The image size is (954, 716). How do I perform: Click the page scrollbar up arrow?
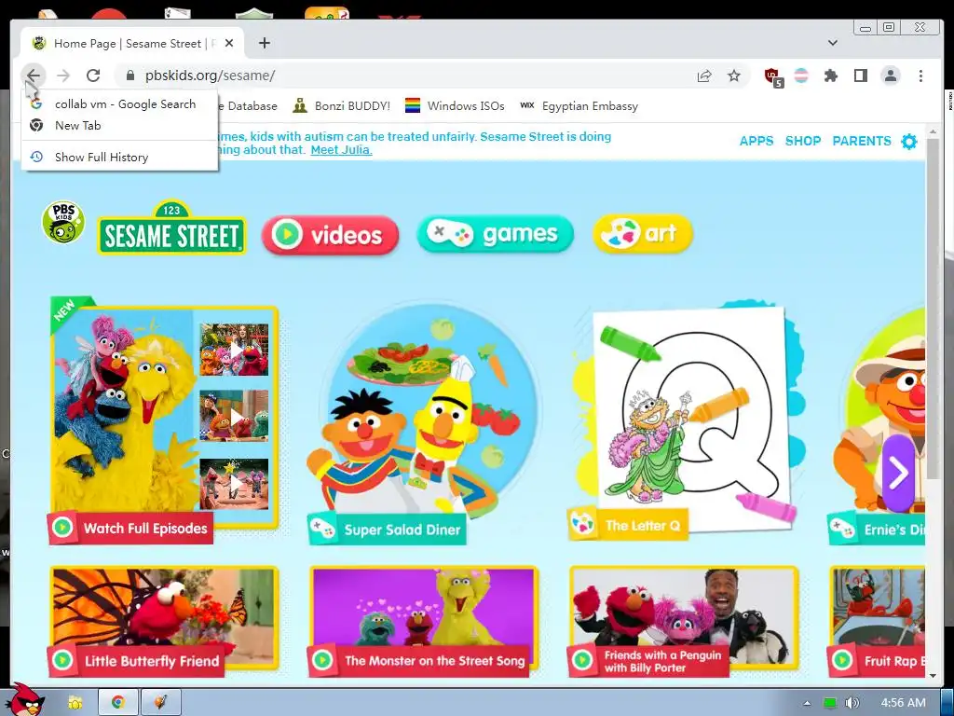(933, 132)
